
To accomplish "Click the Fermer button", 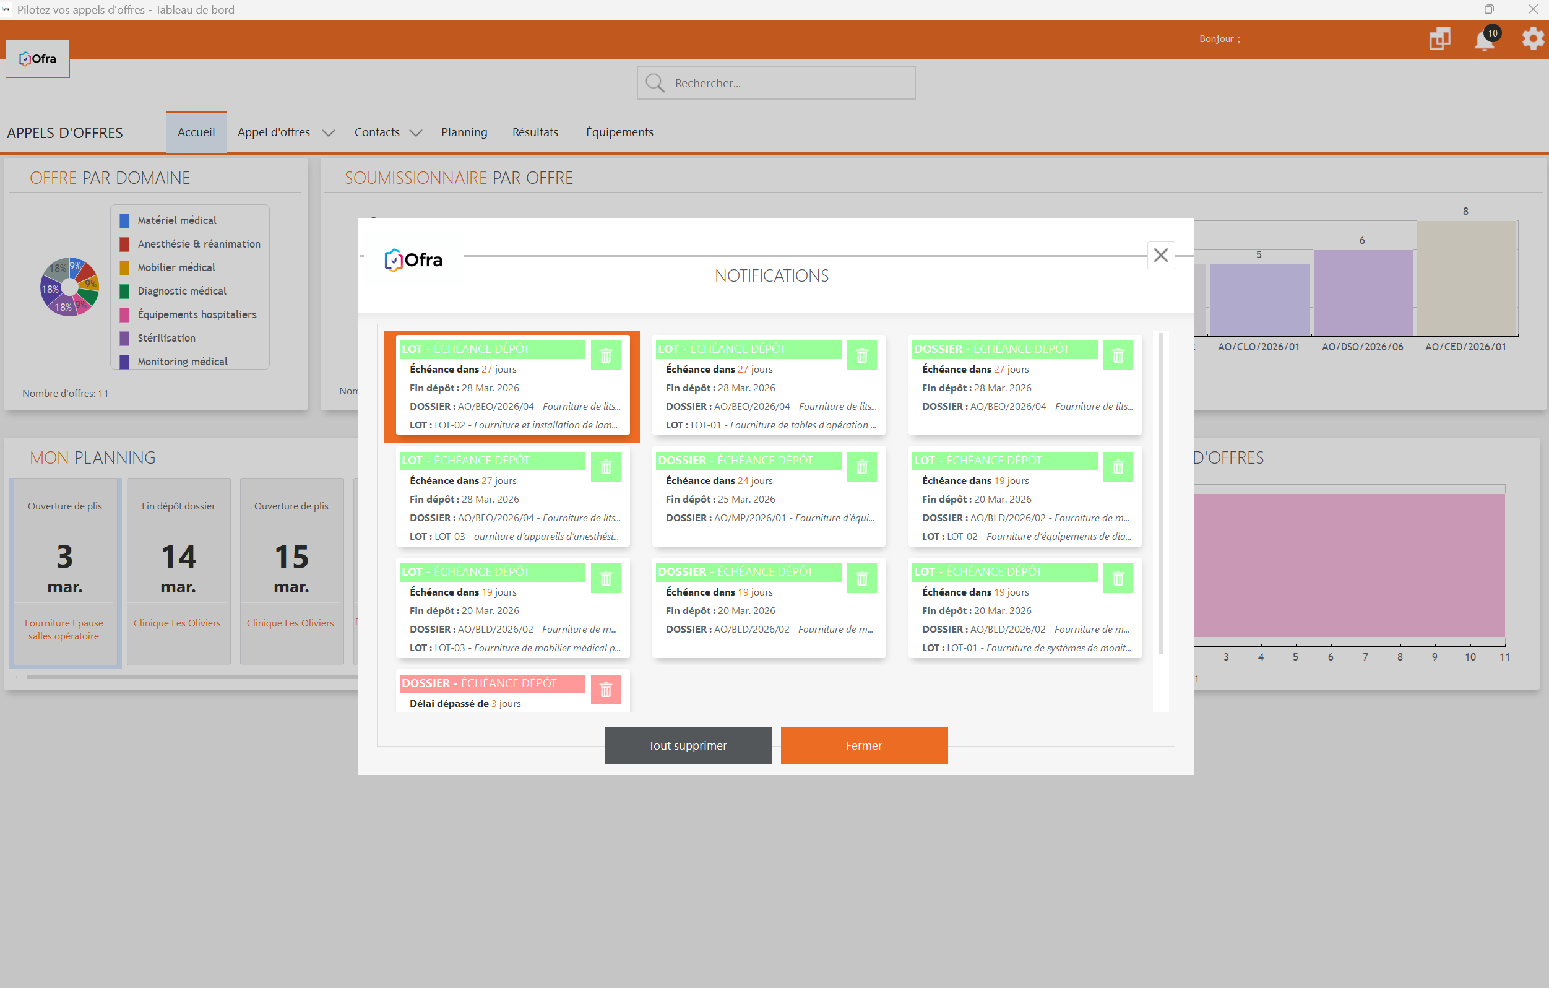I will 863,745.
